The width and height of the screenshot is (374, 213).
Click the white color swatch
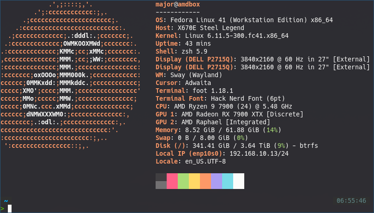pos(239,181)
